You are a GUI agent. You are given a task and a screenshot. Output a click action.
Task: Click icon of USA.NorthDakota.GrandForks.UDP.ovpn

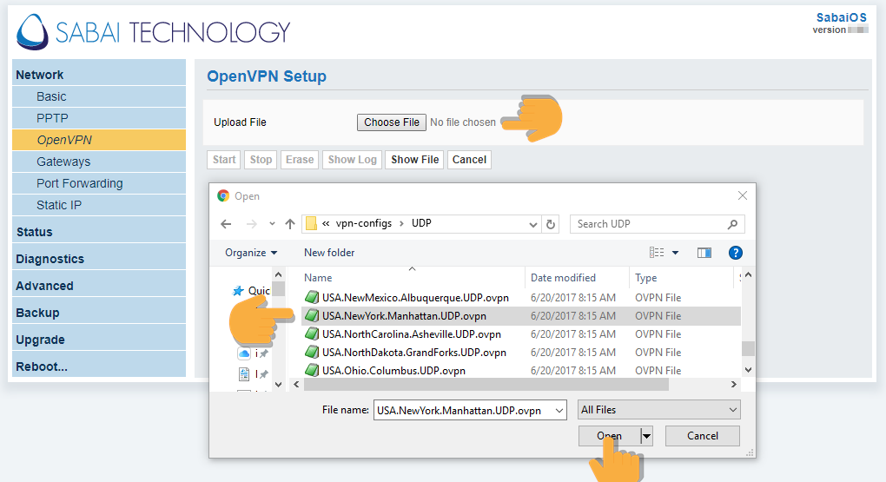coord(312,352)
